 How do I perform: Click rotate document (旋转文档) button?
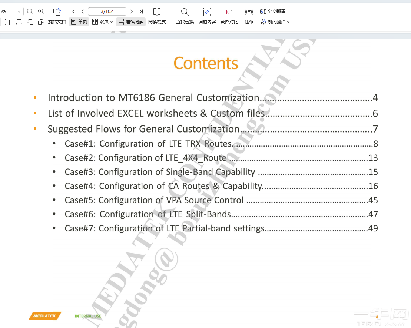[57, 16]
